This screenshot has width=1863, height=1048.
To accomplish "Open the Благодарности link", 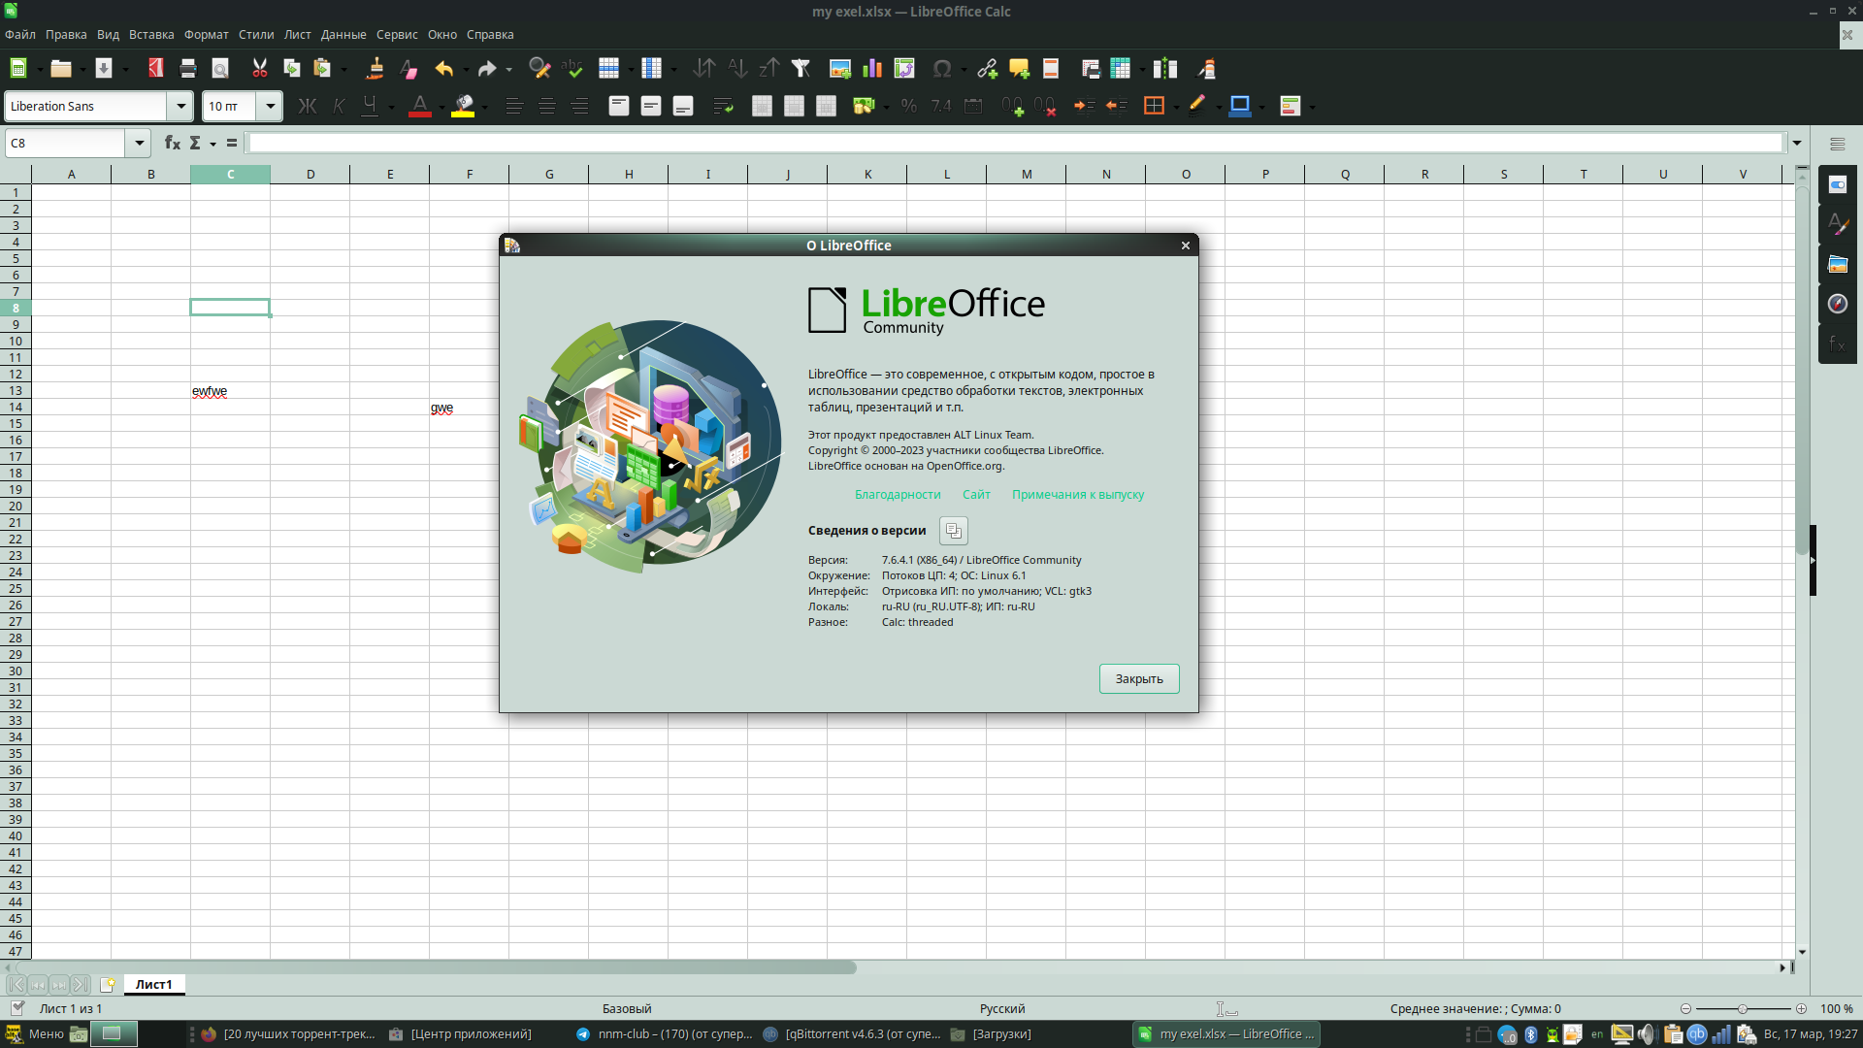I will point(898,494).
